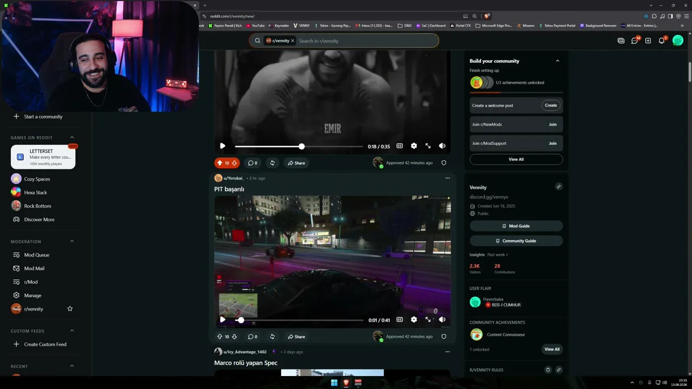Screen dimensions: 692x389
Task: Open settings gear on PIT başarılı video
Action: [414, 319]
